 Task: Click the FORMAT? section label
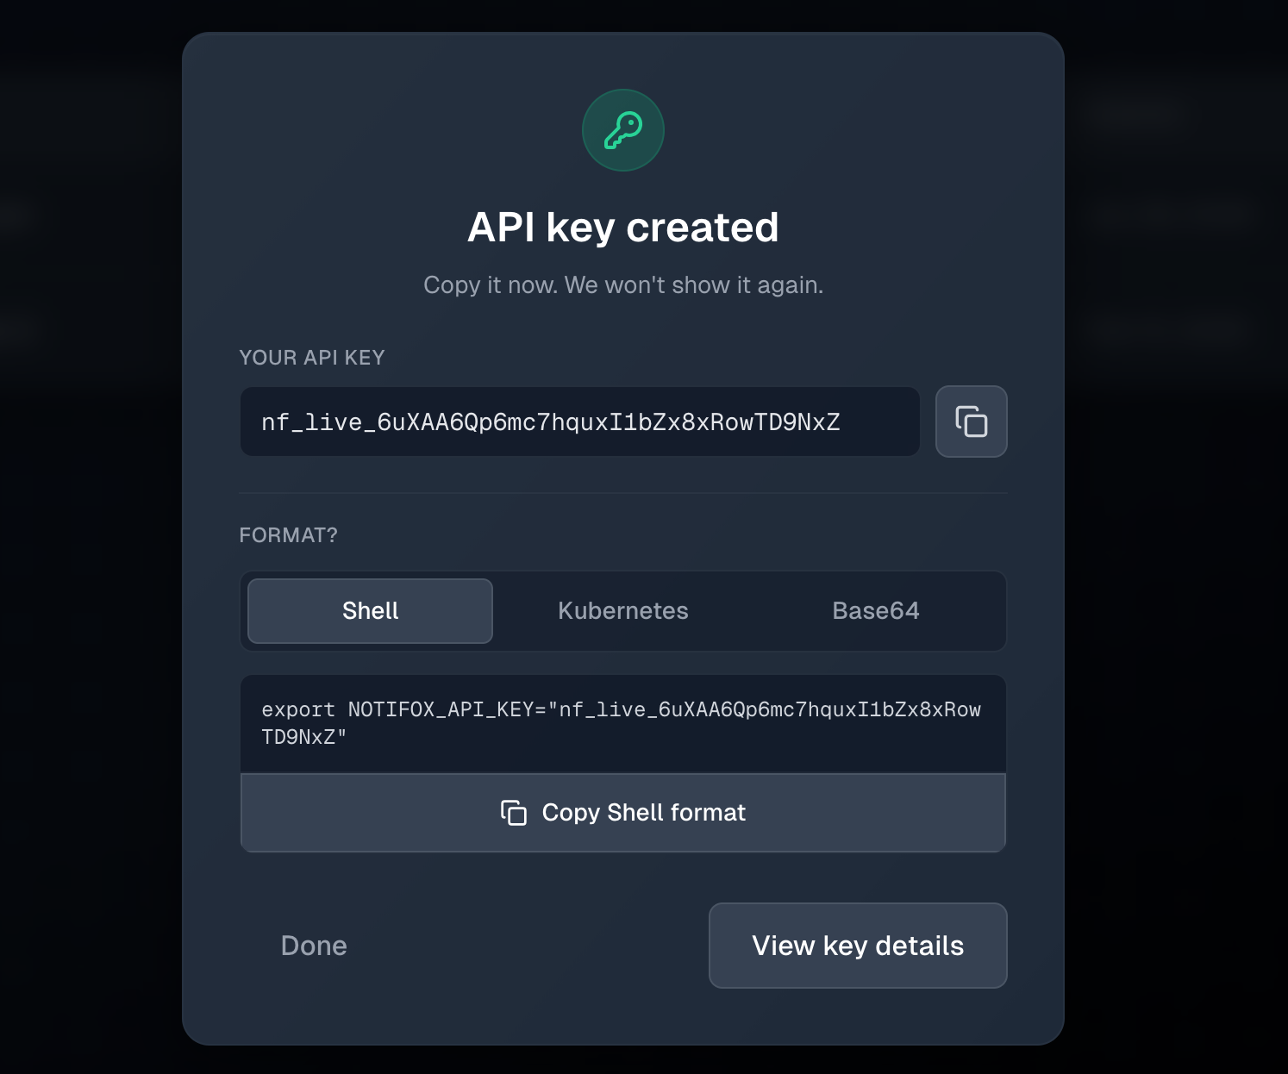pyautogui.click(x=288, y=535)
